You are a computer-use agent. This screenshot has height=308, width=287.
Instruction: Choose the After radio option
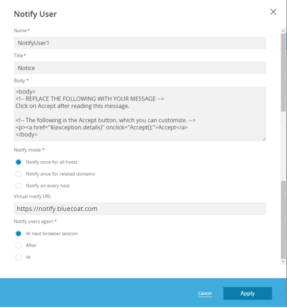[x=19, y=246]
